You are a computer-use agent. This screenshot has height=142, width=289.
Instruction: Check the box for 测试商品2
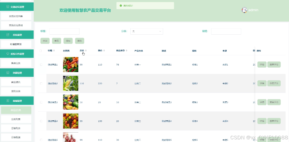(x=41, y=83)
